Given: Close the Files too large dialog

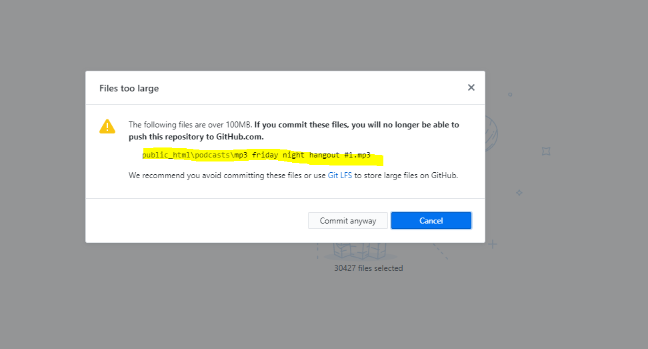Looking at the screenshot, I should tap(471, 87).
